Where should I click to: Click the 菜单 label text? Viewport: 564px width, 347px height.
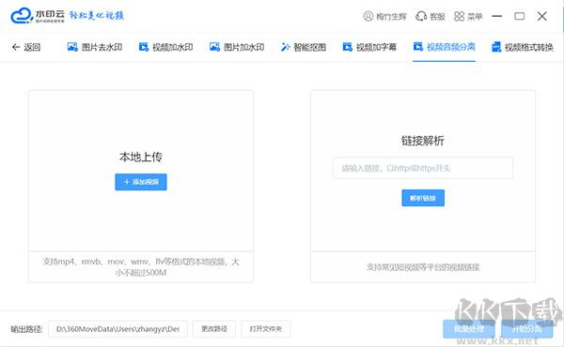pos(475,17)
